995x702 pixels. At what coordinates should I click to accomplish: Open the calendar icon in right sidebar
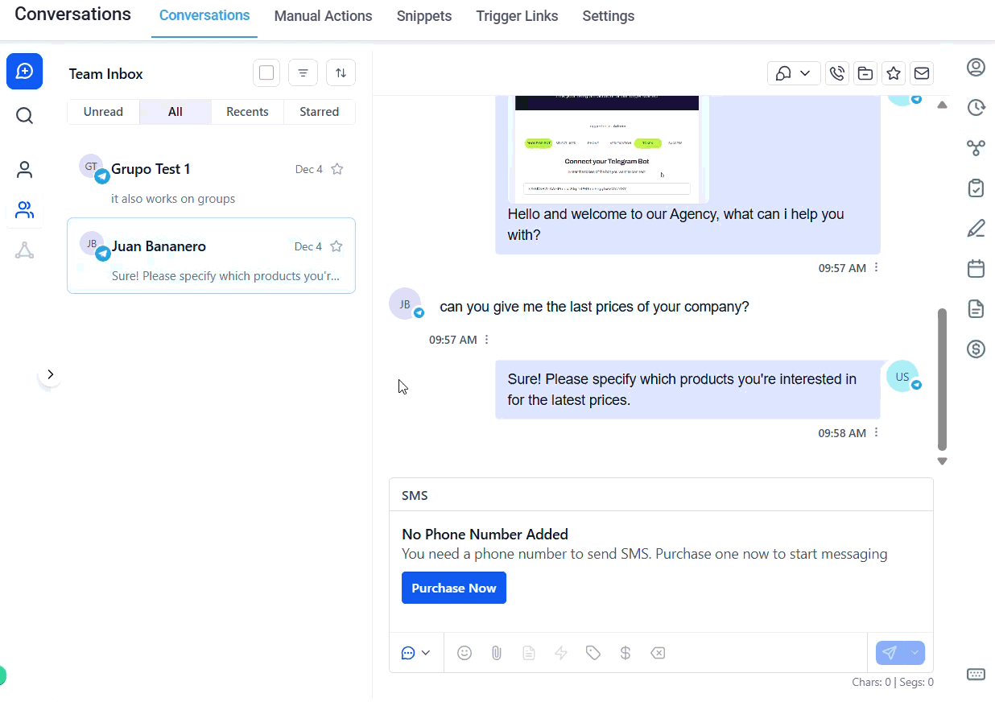(976, 268)
